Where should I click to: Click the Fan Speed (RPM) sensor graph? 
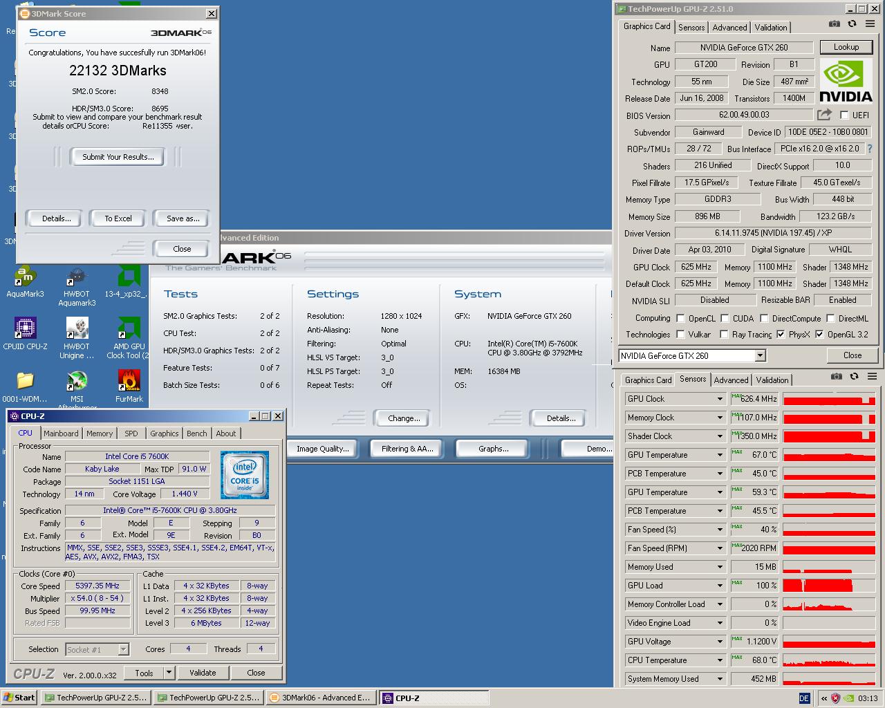click(x=829, y=548)
